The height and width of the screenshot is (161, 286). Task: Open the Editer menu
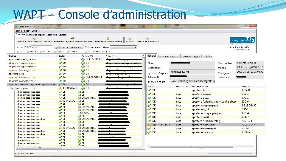click(27, 31)
